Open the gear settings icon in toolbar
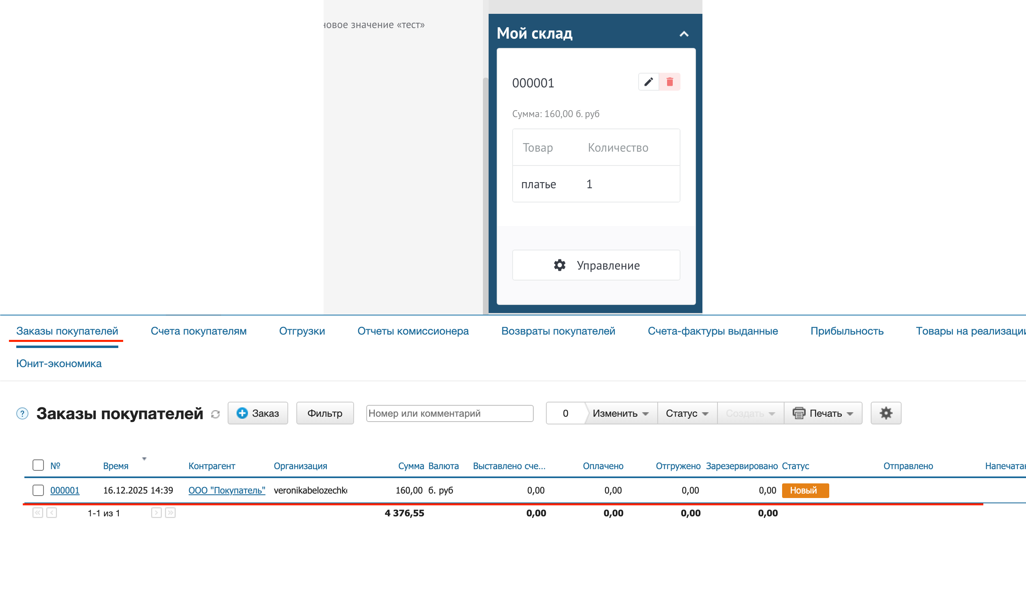The image size is (1026, 596). [x=885, y=413]
